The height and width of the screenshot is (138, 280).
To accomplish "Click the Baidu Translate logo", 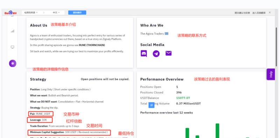I will coord(11,13).
